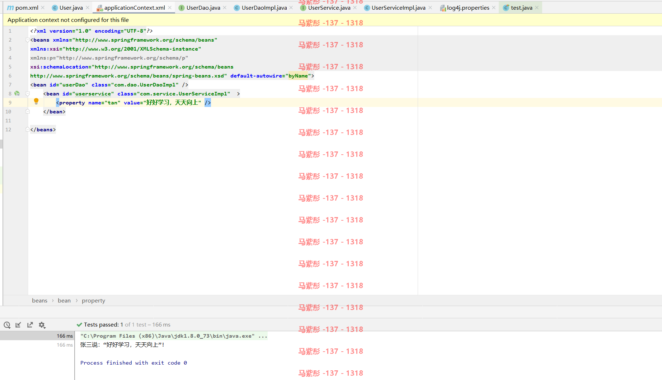The width and height of the screenshot is (662, 380).
Task: Select the applicationContext.xml tab
Action: click(x=135, y=8)
